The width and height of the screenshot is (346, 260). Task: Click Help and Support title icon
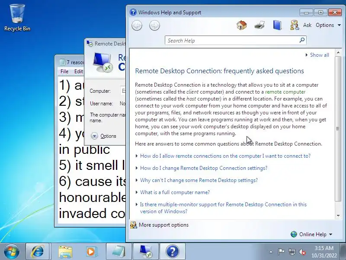tap(133, 12)
